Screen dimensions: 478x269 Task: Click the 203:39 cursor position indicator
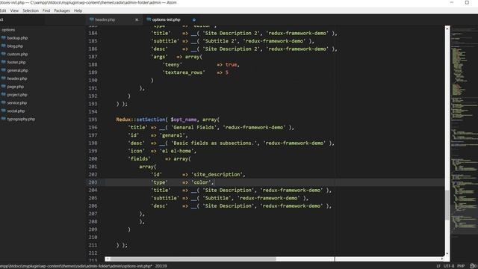coord(161,266)
